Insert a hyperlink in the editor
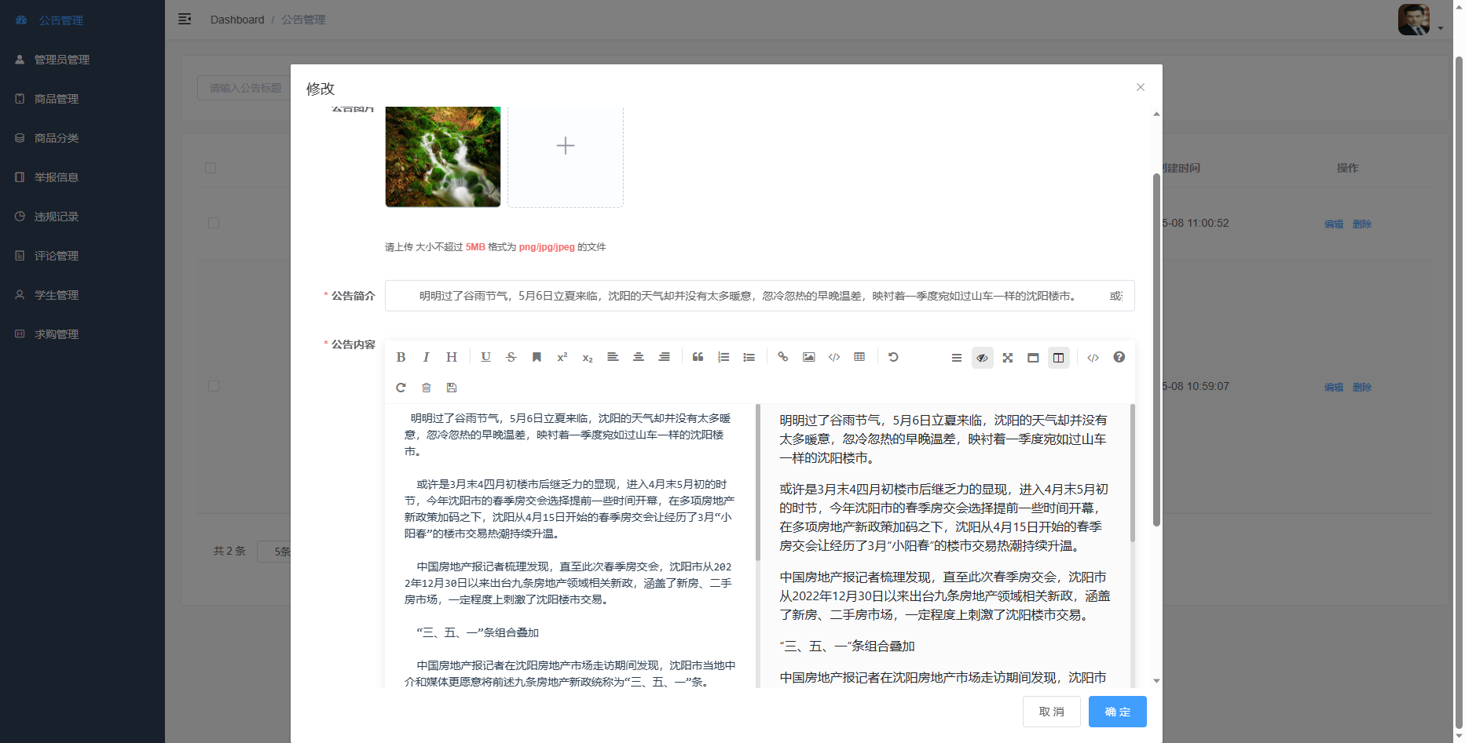Viewport: 1465px width, 743px height. pos(782,357)
